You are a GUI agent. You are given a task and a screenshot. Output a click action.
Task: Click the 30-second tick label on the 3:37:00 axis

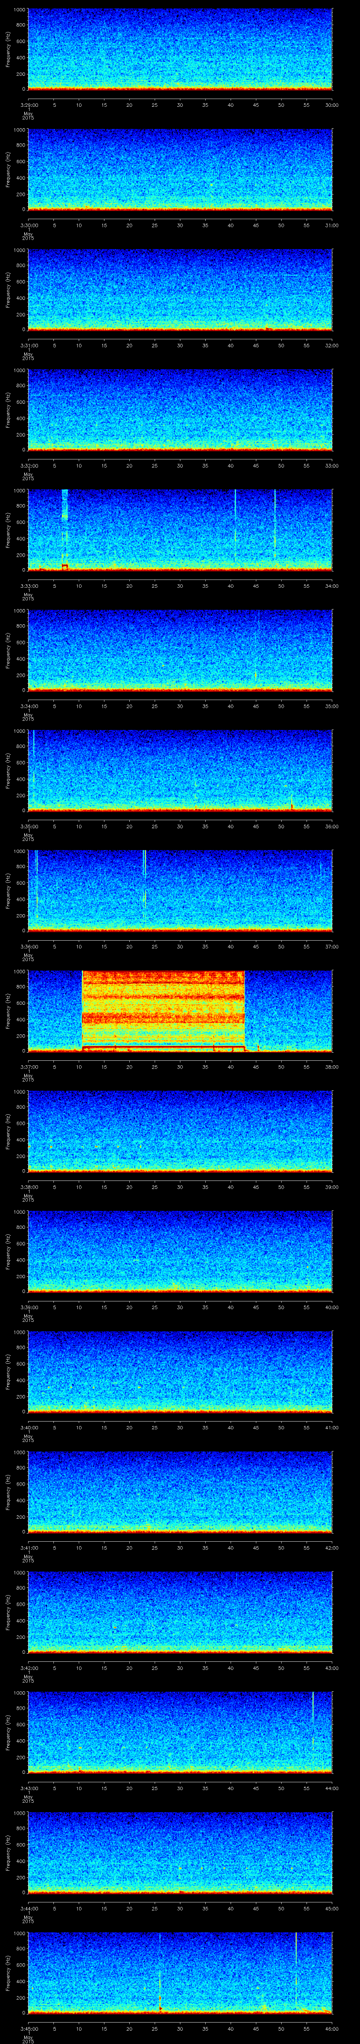[180, 1066]
